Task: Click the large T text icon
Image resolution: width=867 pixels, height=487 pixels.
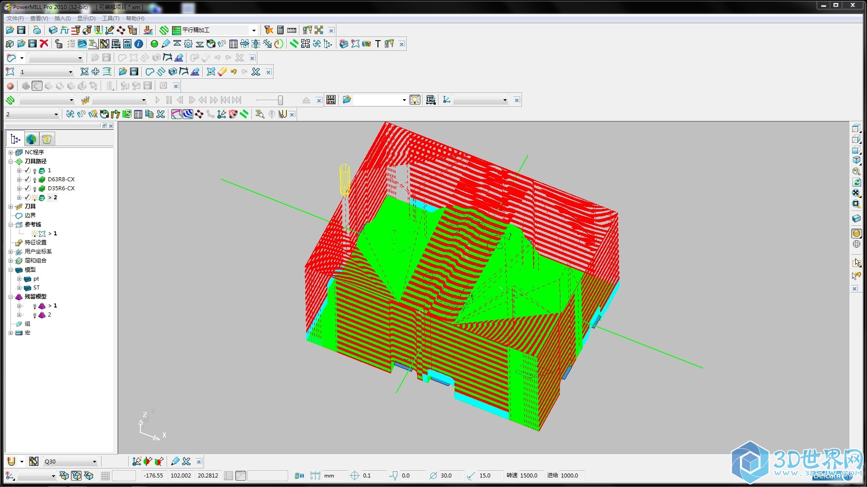Action: coord(378,44)
